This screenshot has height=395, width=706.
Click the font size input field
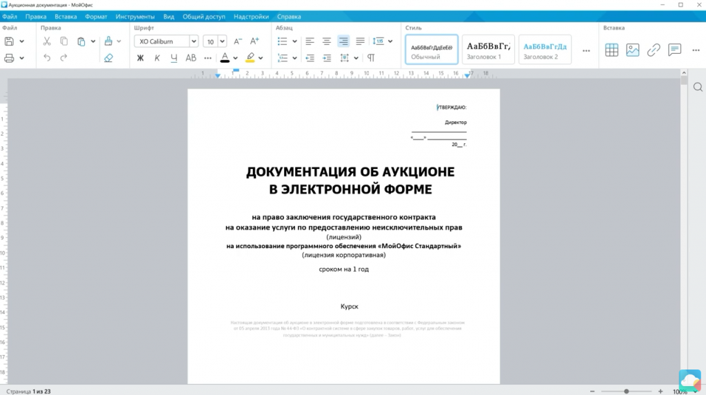210,41
